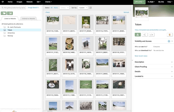This screenshot has height=112, width=174.
Task: Expand the Details section
Action: pos(153,71)
